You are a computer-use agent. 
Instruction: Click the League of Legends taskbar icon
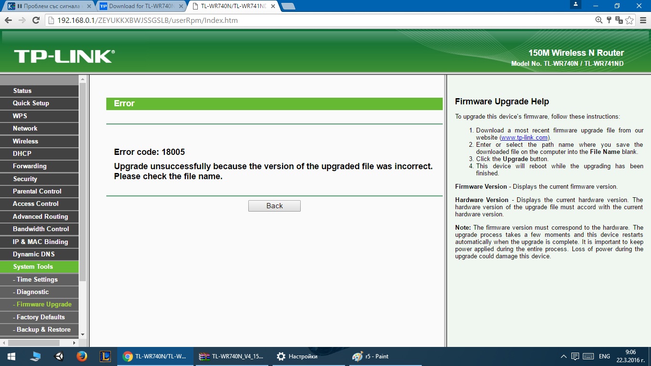click(105, 356)
